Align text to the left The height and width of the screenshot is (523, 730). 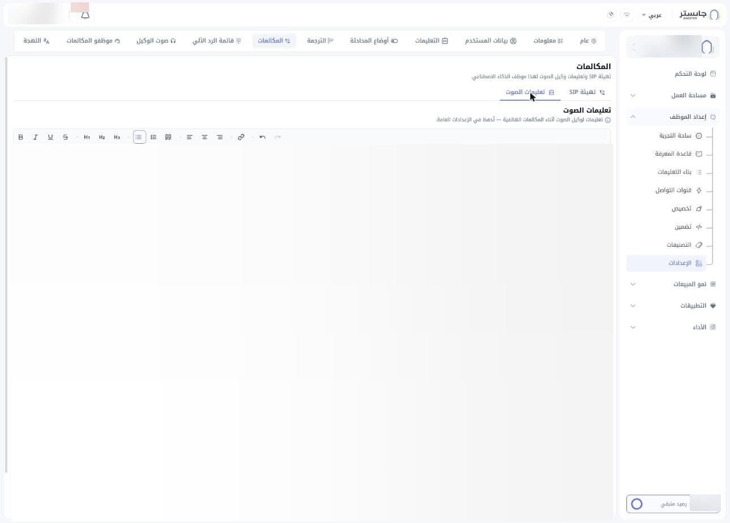(190, 137)
